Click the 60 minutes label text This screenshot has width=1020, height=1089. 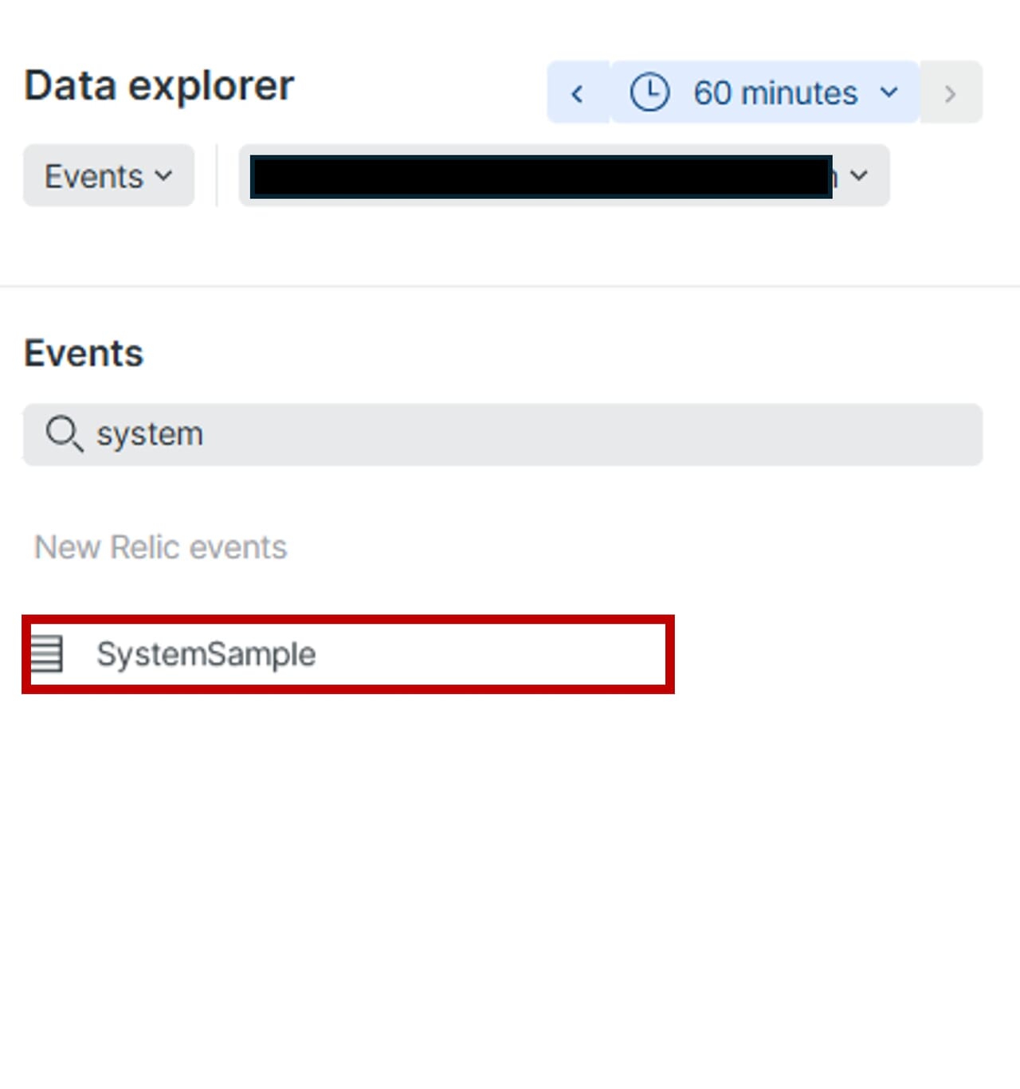pos(775,93)
